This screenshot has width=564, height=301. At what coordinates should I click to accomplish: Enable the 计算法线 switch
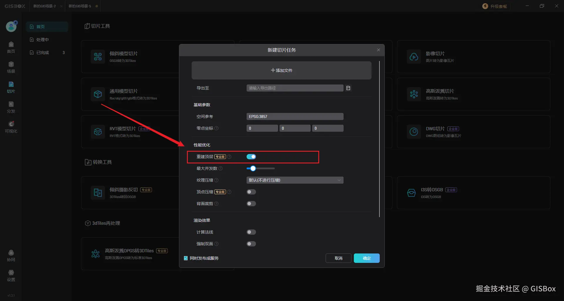pyautogui.click(x=251, y=232)
